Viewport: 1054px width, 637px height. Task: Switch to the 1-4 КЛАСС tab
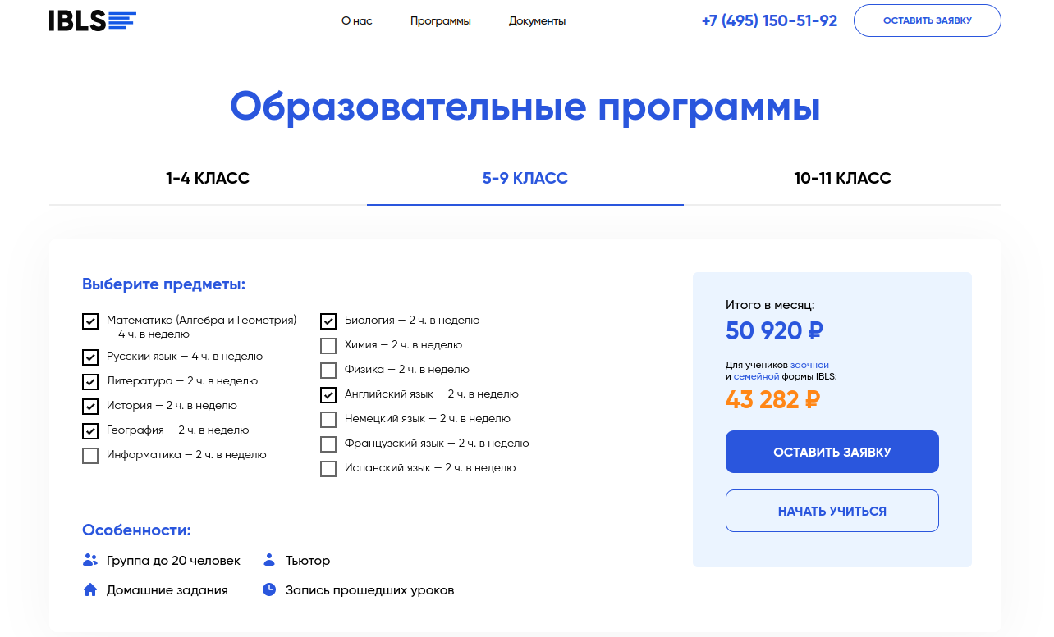coord(208,179)
